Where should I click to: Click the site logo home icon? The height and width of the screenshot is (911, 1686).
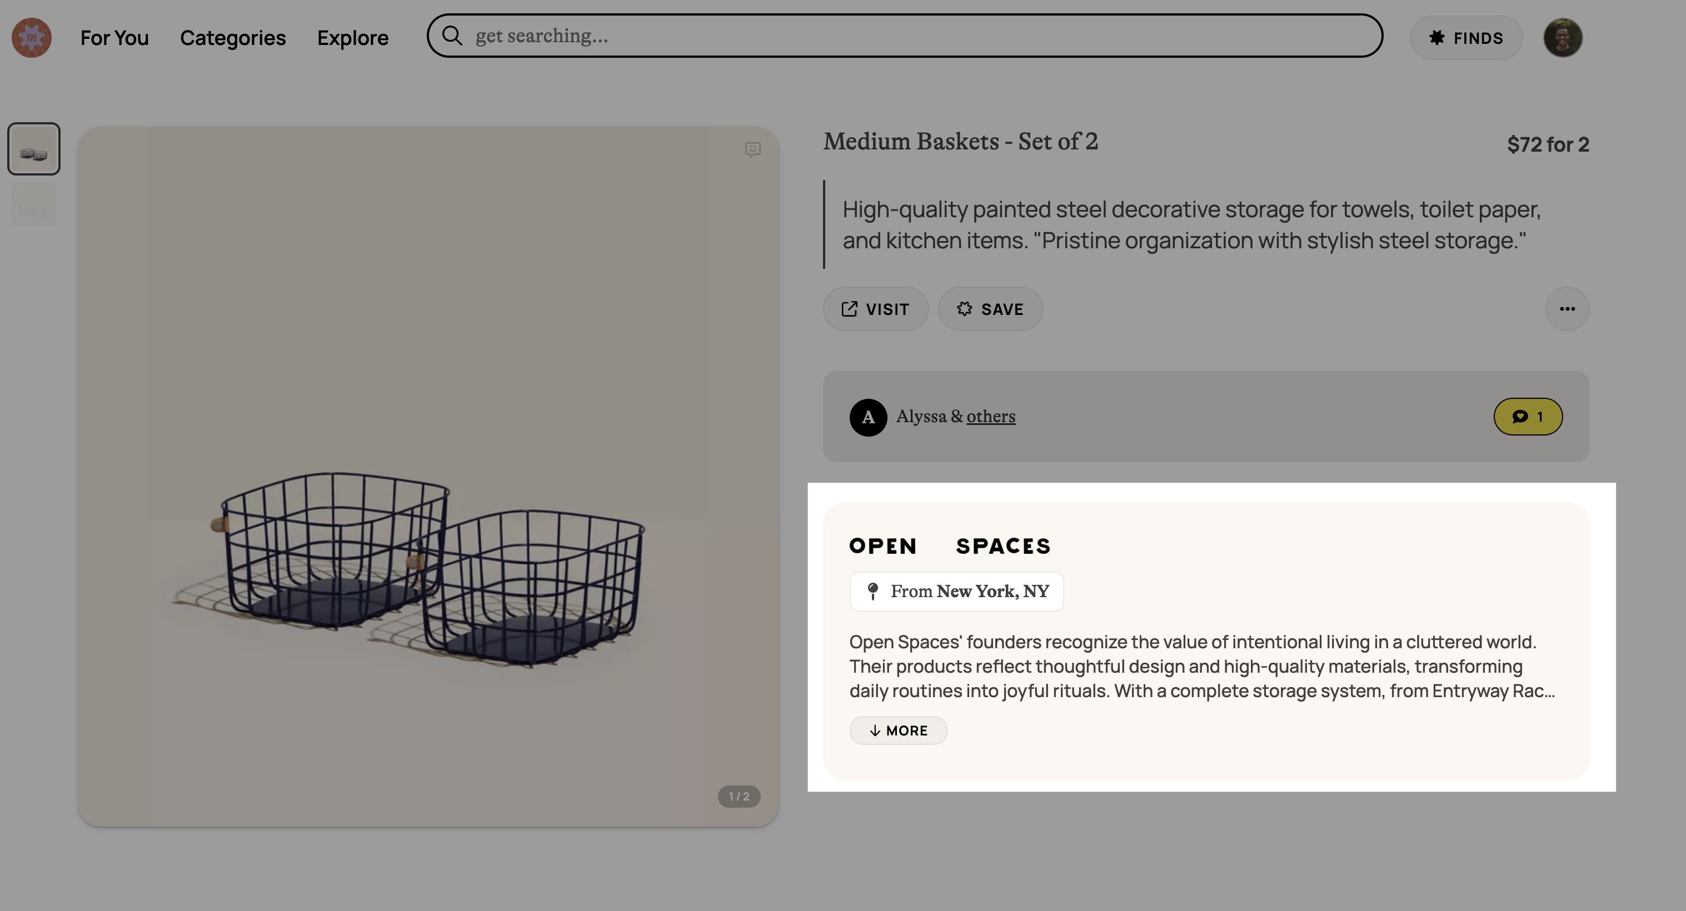coord(32,38)
